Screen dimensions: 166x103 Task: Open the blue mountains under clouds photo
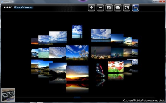point(44,40)
